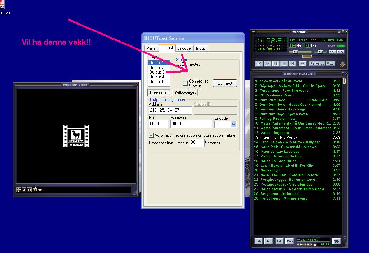Stop playback in Winamp main window
The width and height of the screenshot is (369, 253).
click(284, 64)
